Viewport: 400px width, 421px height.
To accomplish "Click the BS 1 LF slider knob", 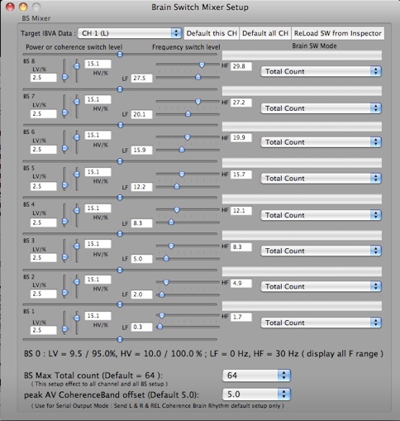I will tap(160, 327).
